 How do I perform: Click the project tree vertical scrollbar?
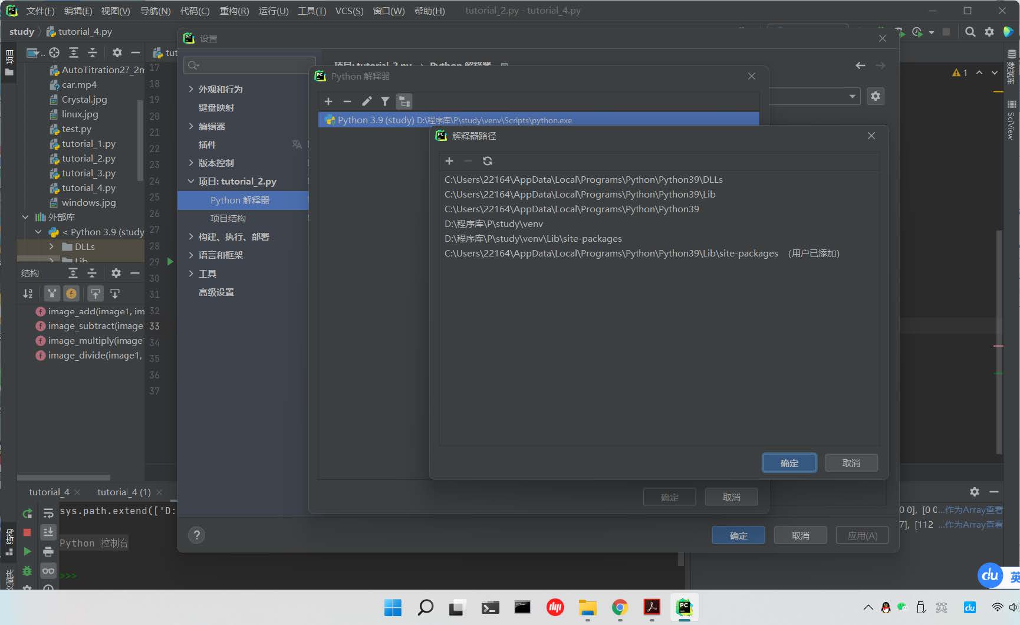[x=140, y=140]
